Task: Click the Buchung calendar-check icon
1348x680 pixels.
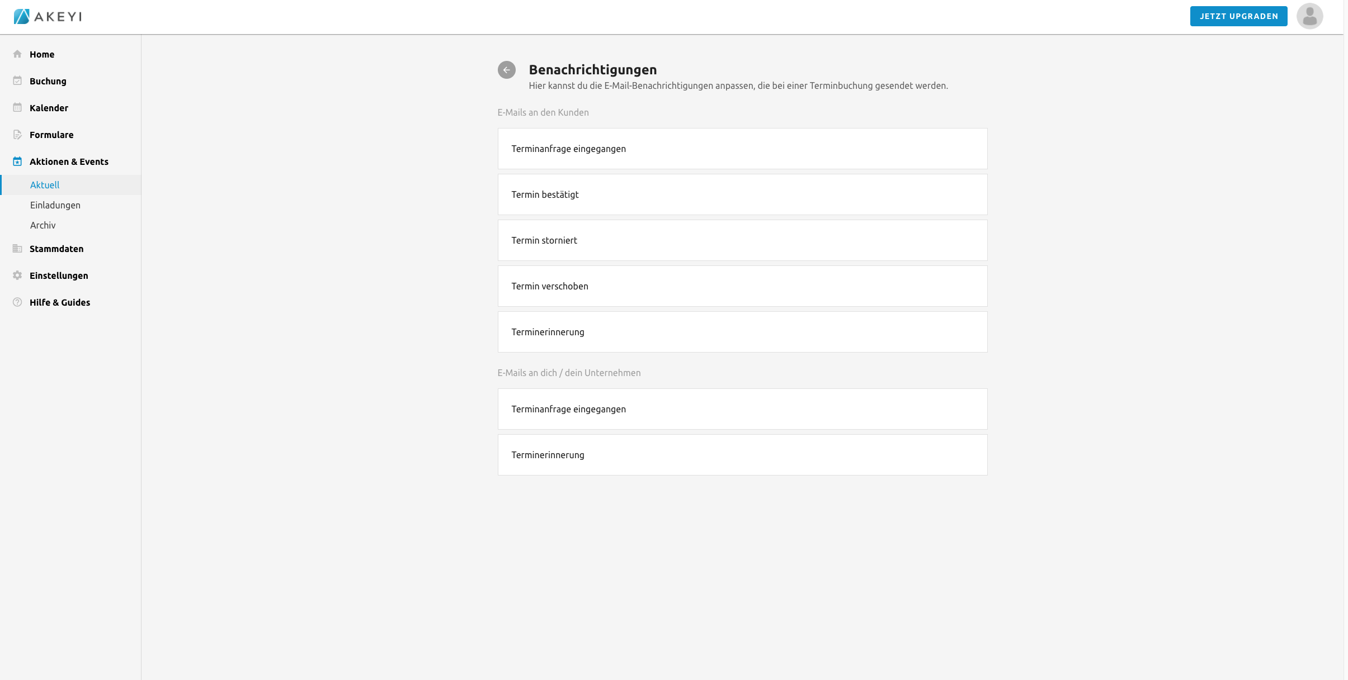Action: pos(17,81)
